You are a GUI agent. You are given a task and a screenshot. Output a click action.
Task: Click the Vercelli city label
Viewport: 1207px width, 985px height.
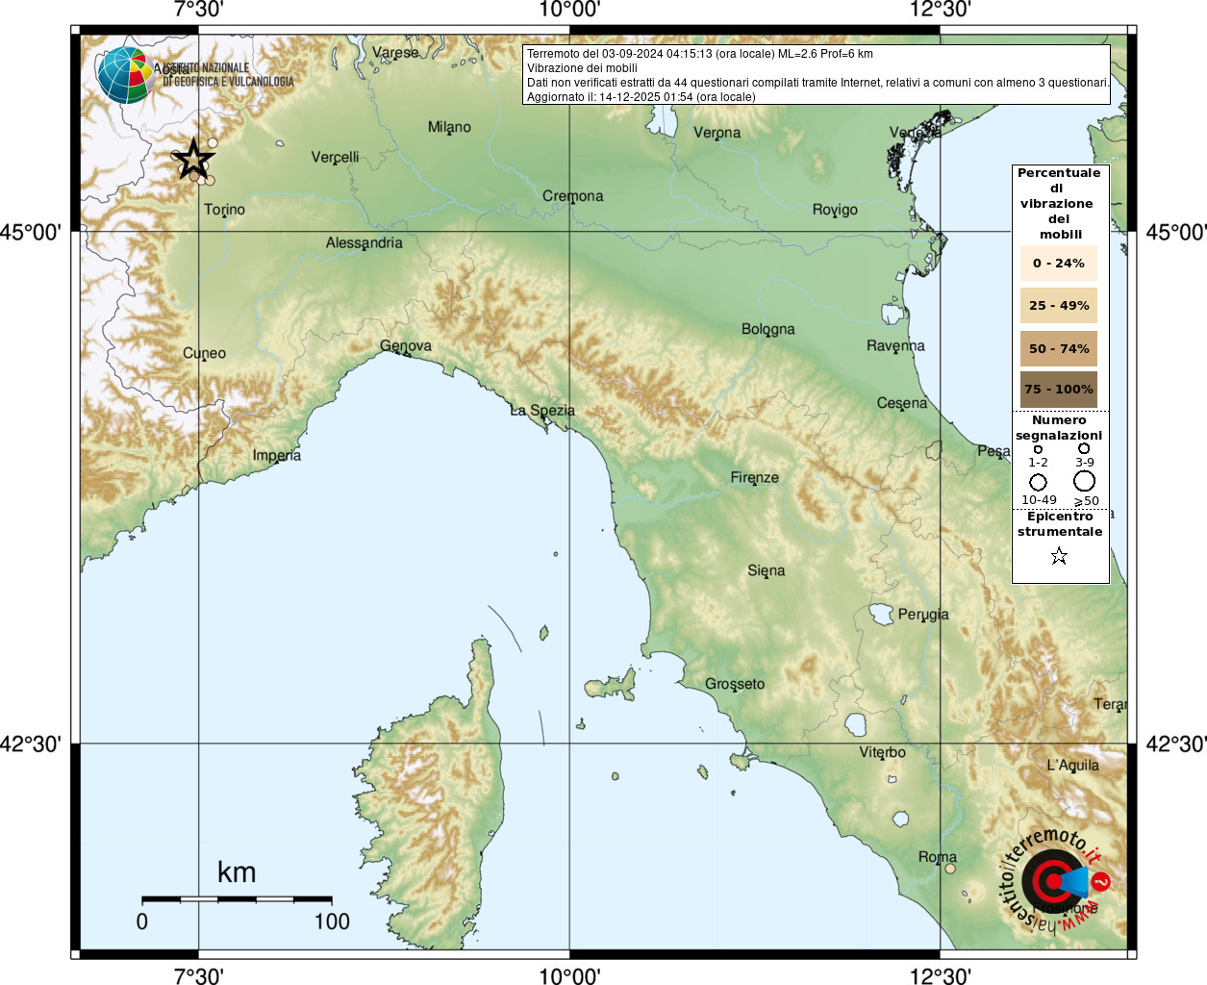pyautogui.click(x=335, y=157)
